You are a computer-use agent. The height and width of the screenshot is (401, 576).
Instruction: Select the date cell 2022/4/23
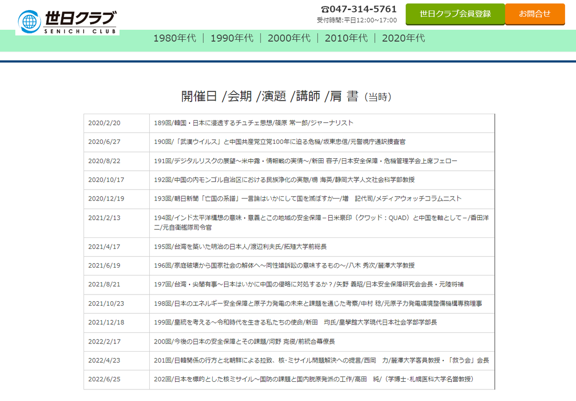[x=117, y=361]
